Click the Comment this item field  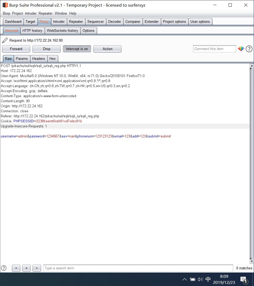tap(214, 49)
